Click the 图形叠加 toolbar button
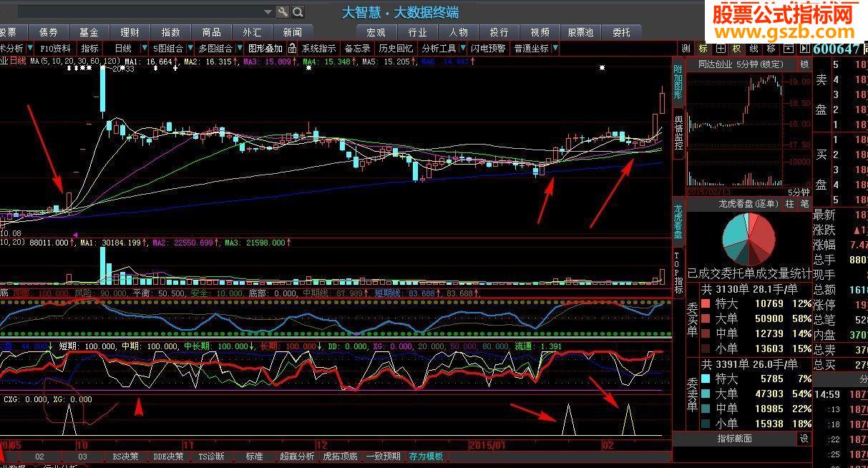Screen dimensions: 868x468 (265, 49)
